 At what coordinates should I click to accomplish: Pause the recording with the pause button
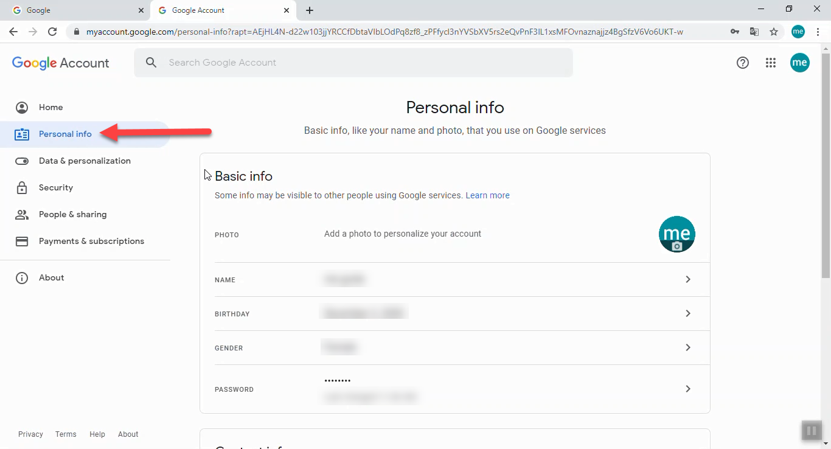tap(812, 430)
